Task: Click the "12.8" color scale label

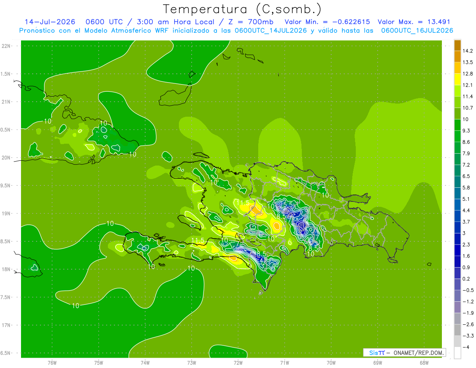Action: pyautogui.click(x=468, y=74)
